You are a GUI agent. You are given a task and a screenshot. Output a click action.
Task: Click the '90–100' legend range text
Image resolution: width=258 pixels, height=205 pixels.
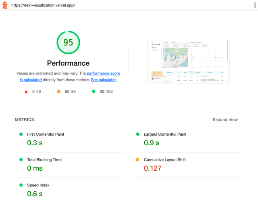pos(106,92)
